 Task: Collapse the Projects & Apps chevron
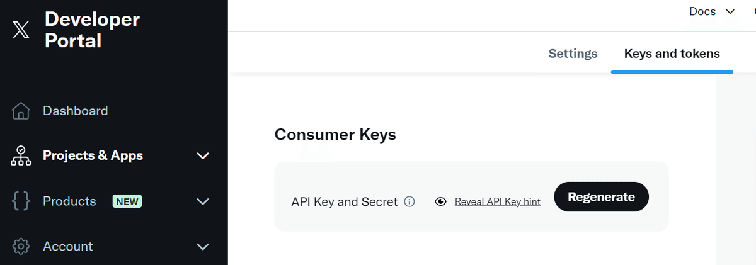[x=203, y=155]
